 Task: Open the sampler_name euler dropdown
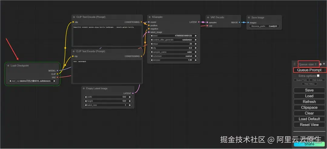(x=173, y=52)
